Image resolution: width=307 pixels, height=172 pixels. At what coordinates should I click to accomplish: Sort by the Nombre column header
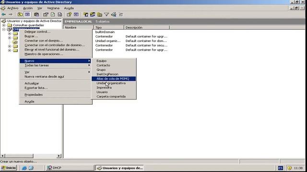click(x=78, y=28)
